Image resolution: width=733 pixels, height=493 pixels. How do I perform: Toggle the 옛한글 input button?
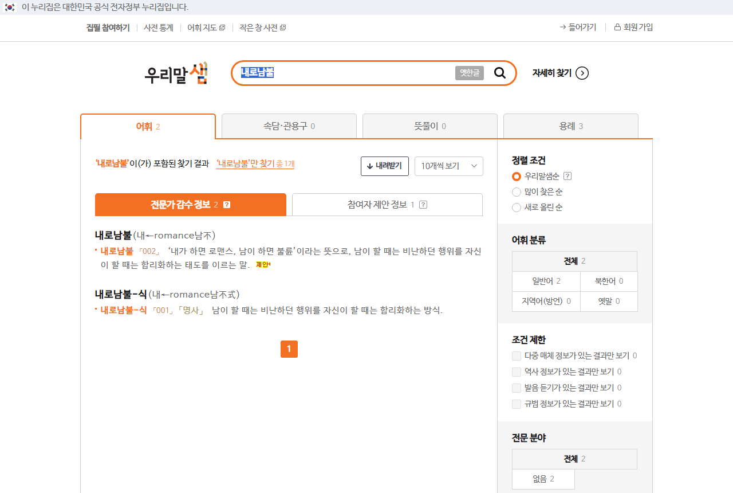(x=470, y=73)
